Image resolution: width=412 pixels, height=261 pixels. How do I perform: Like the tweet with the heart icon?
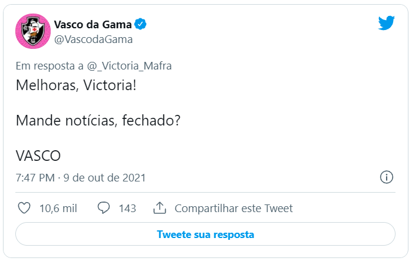(24, 208)
